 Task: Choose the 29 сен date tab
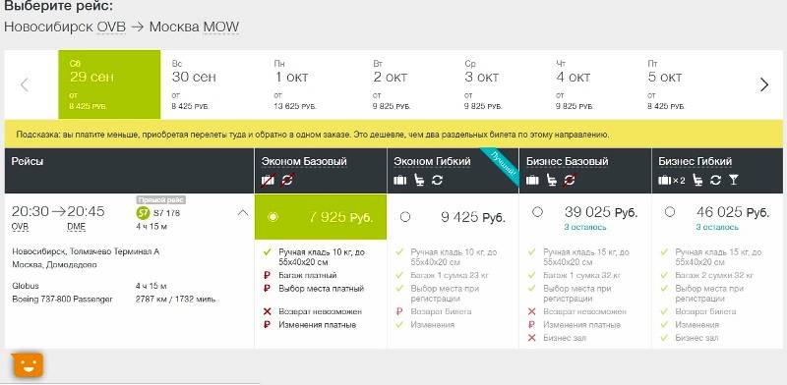point(109,84)
